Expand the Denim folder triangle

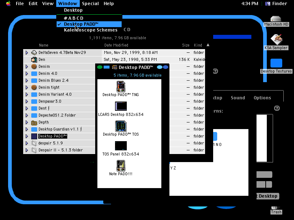[27, 66]
